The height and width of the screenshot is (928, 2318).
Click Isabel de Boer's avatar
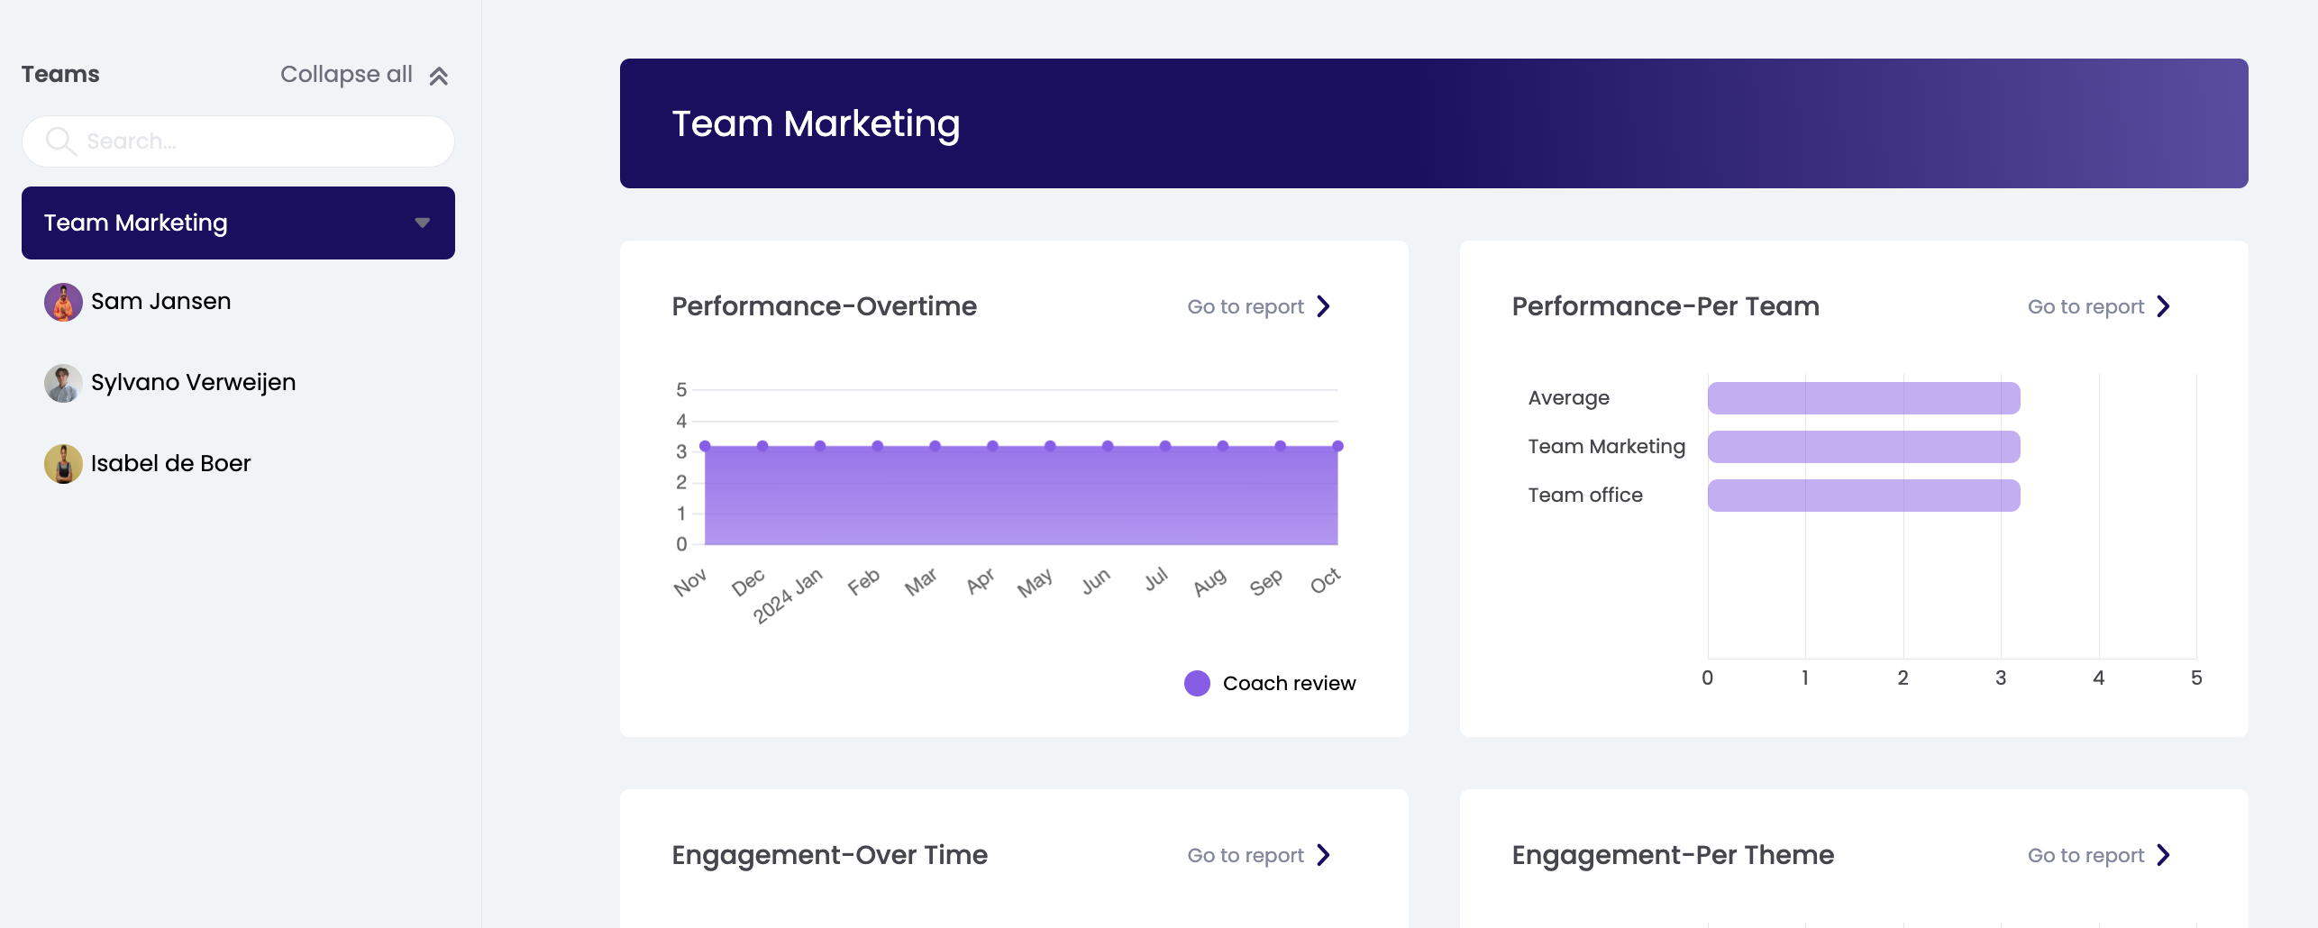(x=63, y=464)
